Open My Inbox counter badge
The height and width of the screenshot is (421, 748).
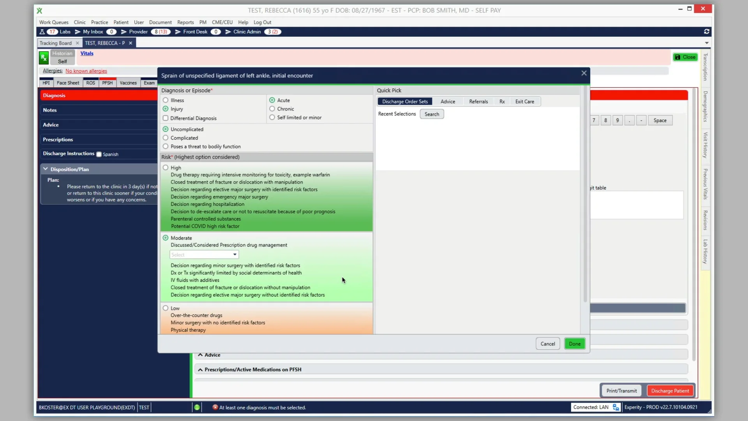click(x=111, y=32)
